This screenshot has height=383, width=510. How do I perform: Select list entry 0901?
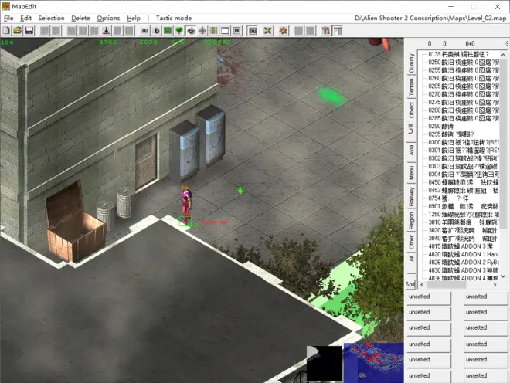tap(464, 206)
